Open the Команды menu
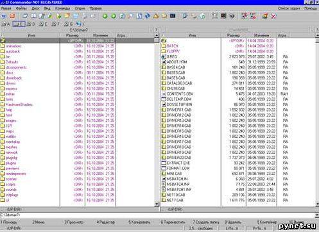The height and width of the screenshot is (232, 319). (63, 8)
